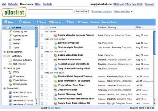Click the PDFs type icon

coord(10,72)
